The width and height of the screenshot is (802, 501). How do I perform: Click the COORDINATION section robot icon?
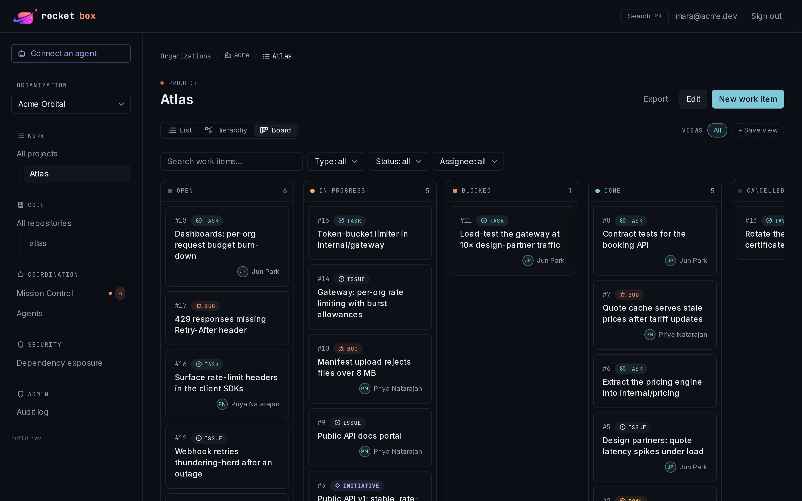[x=21, y=275]
